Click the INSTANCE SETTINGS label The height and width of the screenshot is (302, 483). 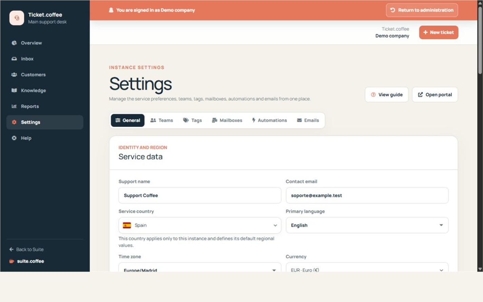pos(137,67)
